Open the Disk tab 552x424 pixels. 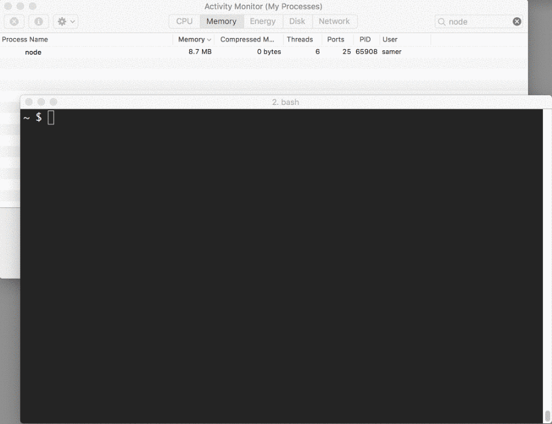[x=297, y=21]
